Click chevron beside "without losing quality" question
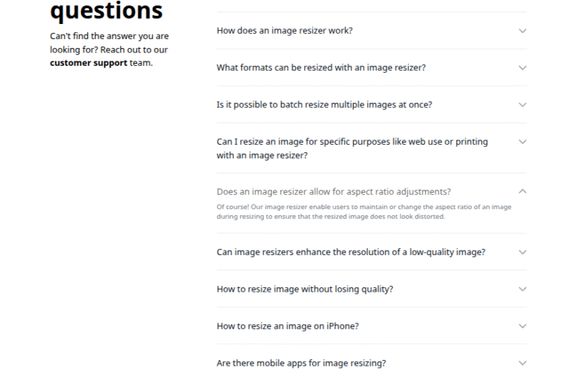This screenshot has width=577, height=384. tap(523, 289)
